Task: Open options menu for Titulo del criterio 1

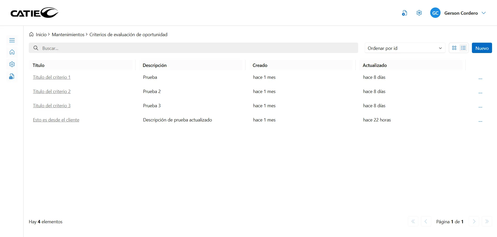Action: pos(480,78)
